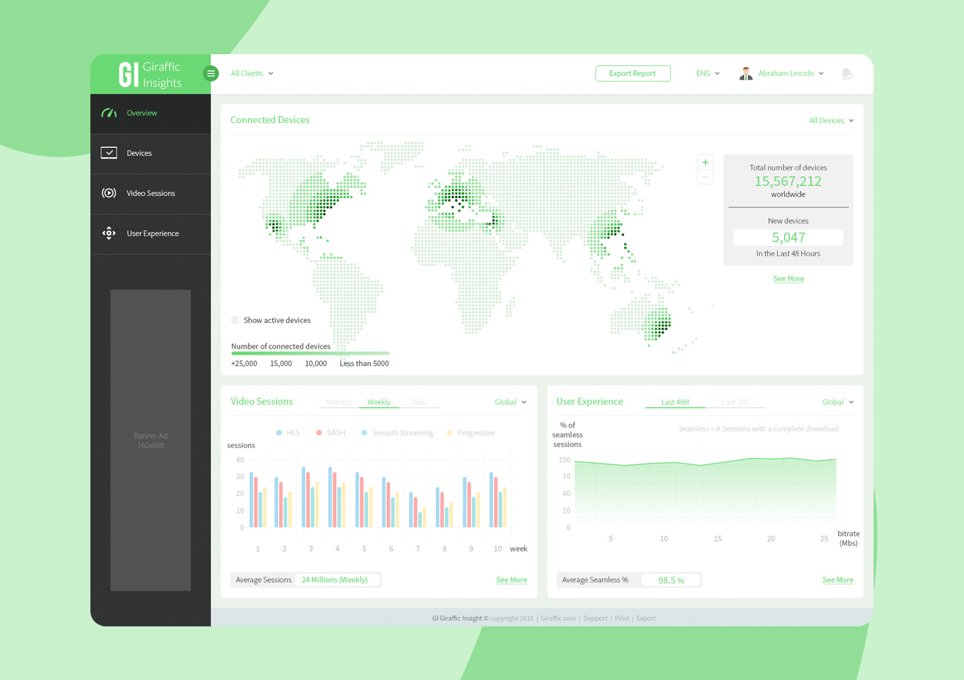Screen dimensions: 964x680
Task: Switch to the Daily tab
Action: coord(419,402)
